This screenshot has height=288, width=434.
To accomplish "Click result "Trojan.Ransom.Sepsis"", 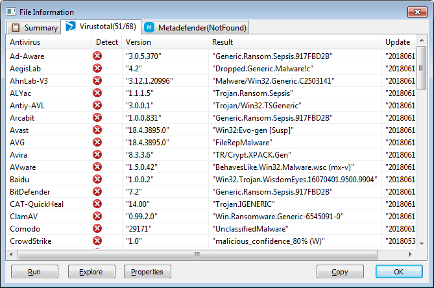I will coord(252,93).
